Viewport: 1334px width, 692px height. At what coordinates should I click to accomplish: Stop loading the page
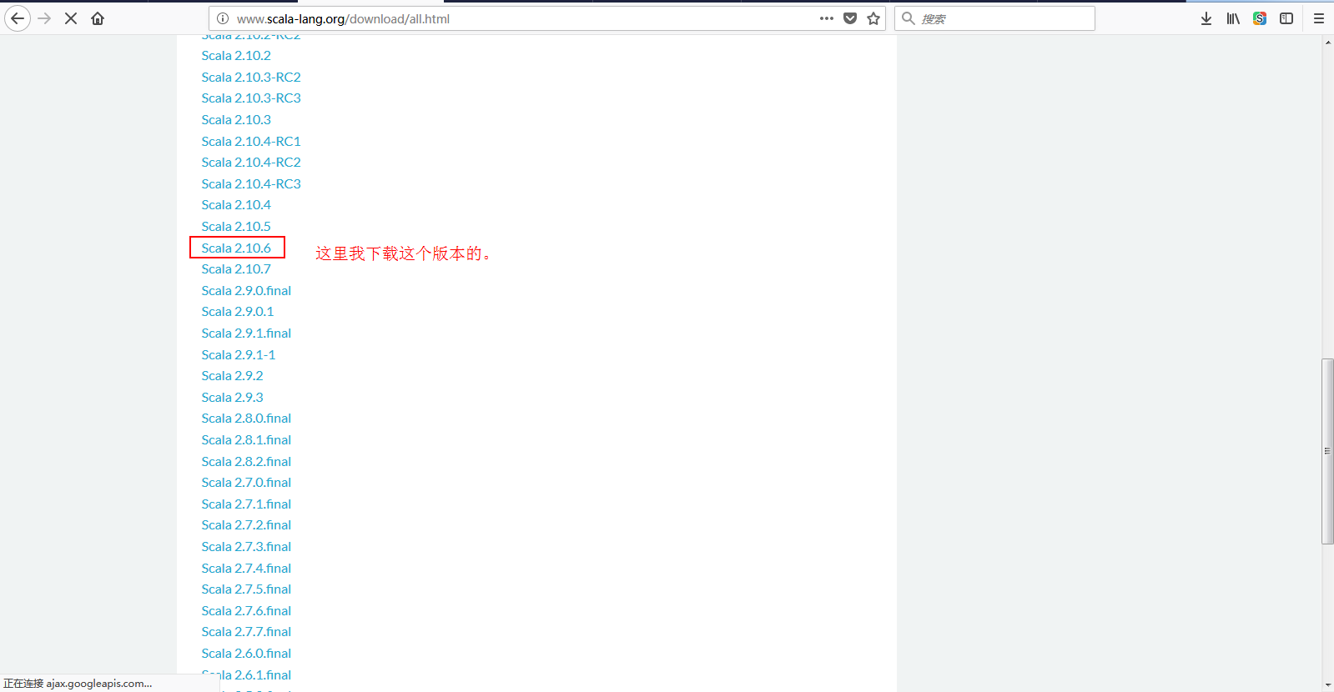pos(71,18)
